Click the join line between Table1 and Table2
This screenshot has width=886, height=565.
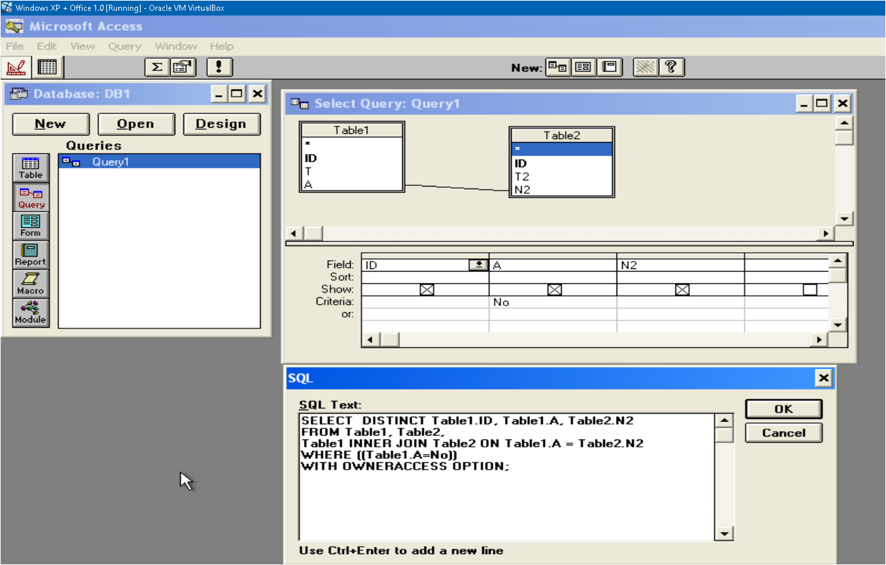[457, 188]
